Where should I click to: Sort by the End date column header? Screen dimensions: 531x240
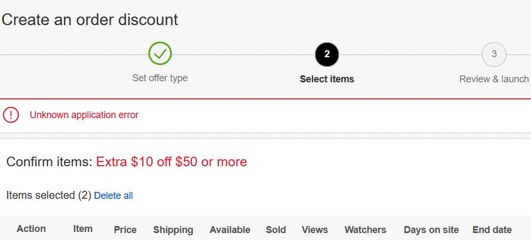coord(492,230)
